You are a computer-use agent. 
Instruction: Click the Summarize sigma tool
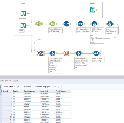click(67, 53)
